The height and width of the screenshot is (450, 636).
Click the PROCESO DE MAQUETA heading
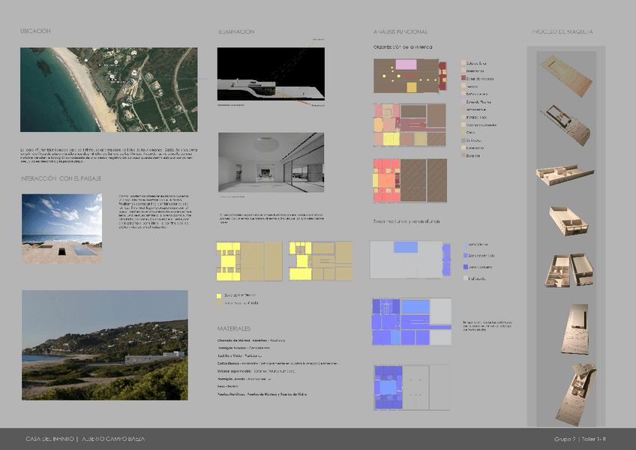point(562,32)
